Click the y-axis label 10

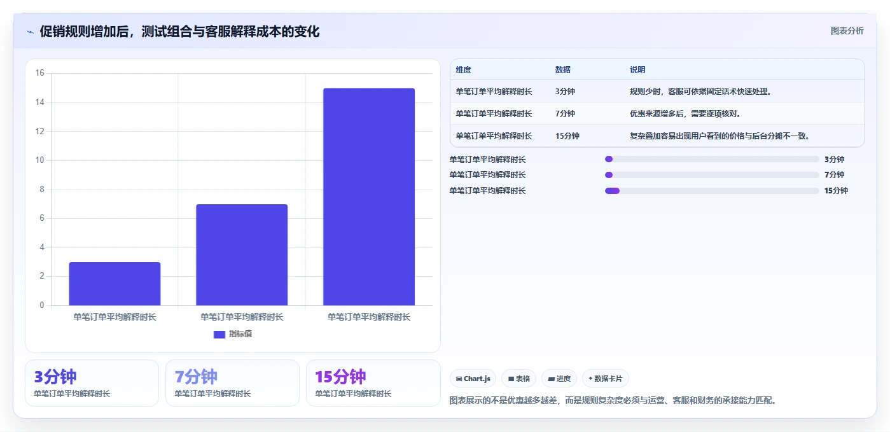click(39, 160)
